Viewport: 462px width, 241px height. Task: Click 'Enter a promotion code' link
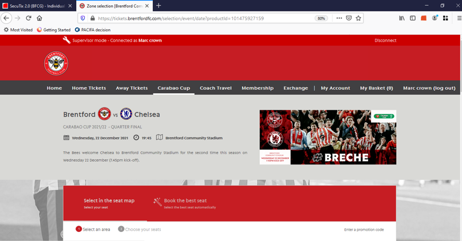364,230
